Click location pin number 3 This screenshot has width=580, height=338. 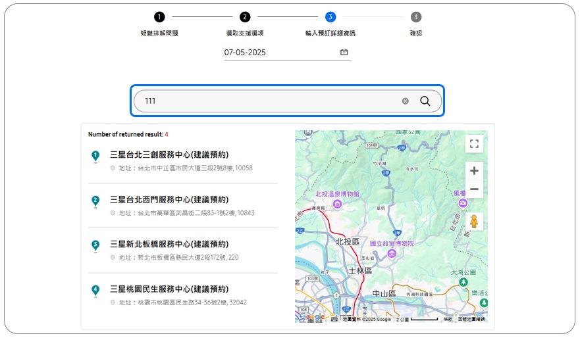pos(95,246)
